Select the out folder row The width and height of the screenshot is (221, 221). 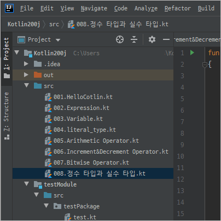93,75
